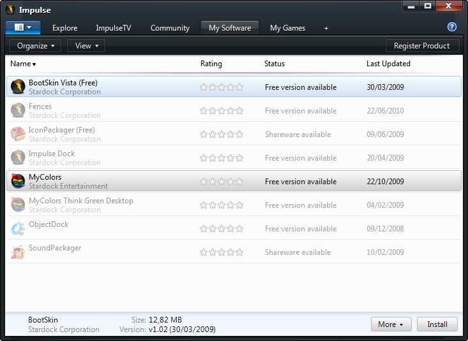Select the Fences entry name
Image resolution: width=468 pixels, height=341 pixels.
[x=40, y=106]
